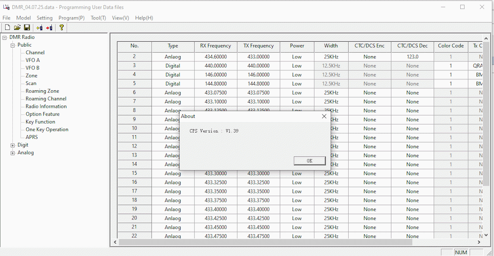The image size is (494, 256).
Task: Click the Save floppy disk icon
Action: (27, 28)
